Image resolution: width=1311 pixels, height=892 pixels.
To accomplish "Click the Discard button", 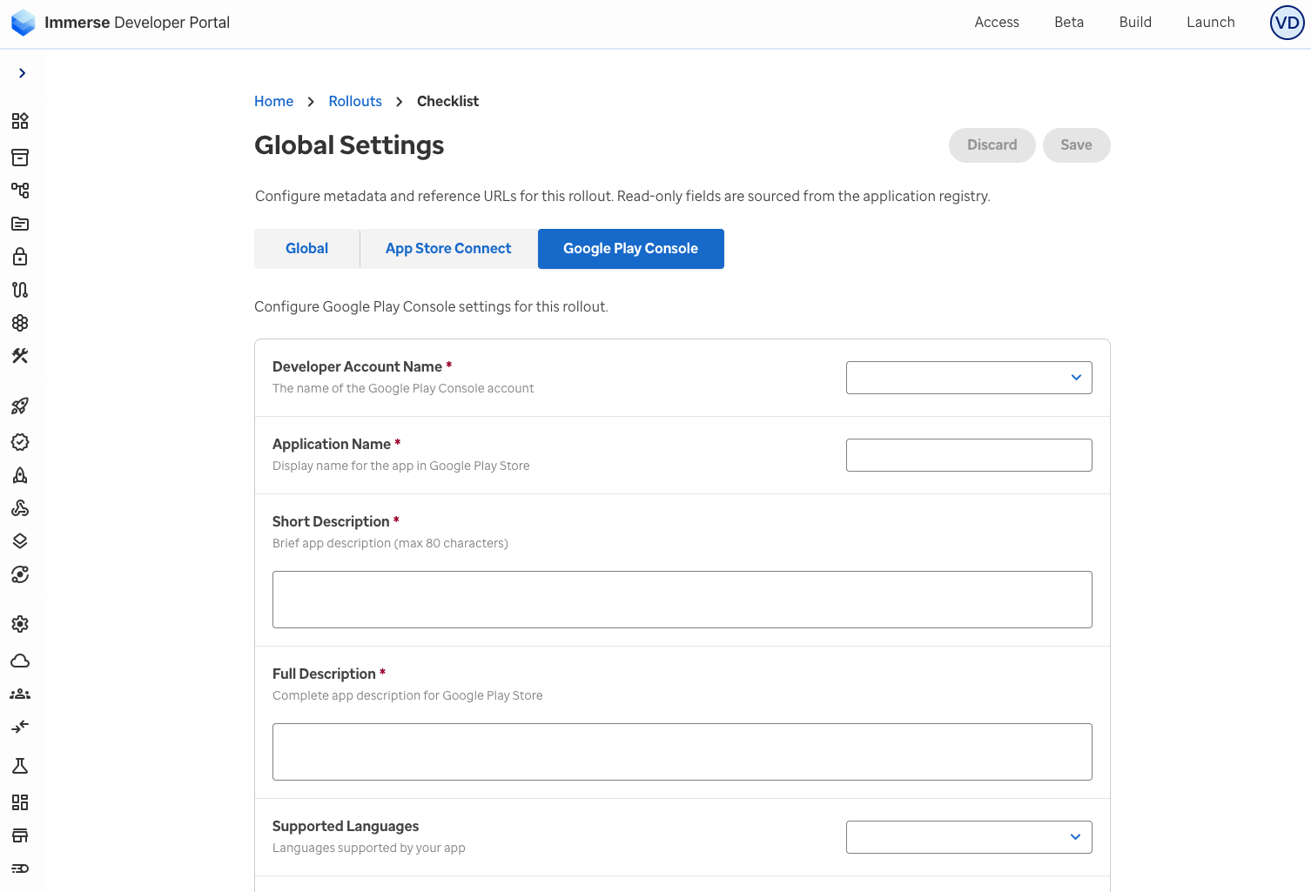I will click(x=992, y=145).
